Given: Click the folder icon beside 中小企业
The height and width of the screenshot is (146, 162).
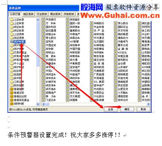Looking at the screenshot, I should (x=12, y=63).
